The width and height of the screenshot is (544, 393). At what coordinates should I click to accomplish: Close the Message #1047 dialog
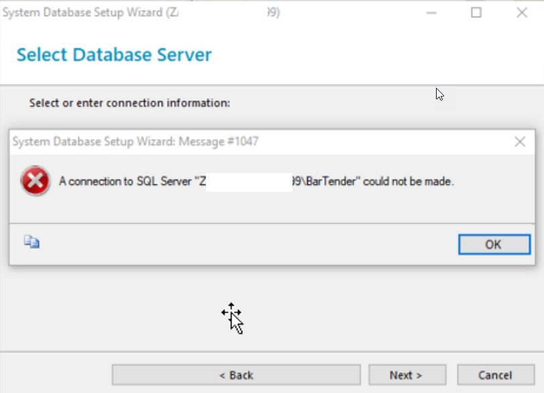click(x=520, y=142)
